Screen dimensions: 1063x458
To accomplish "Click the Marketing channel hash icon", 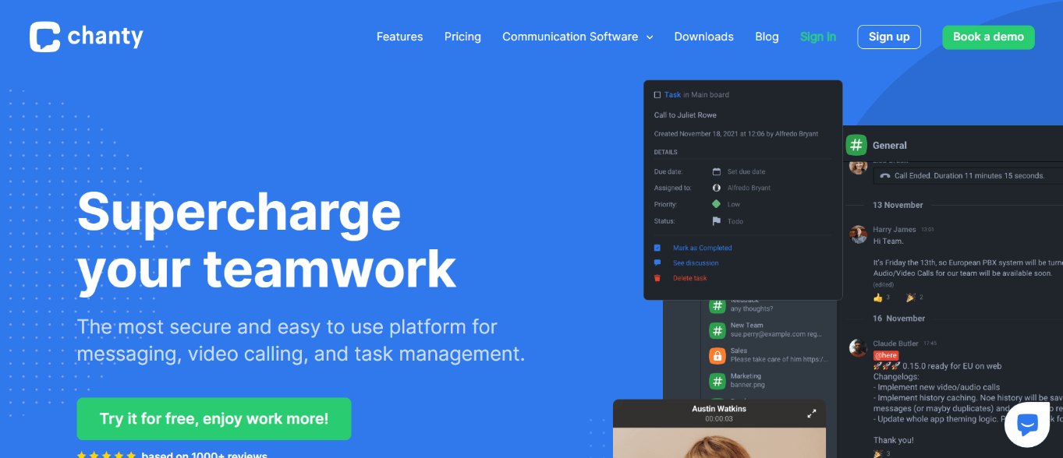I will coord(717,381).
